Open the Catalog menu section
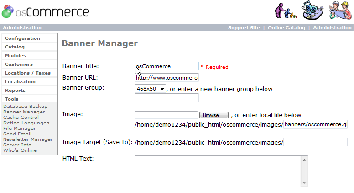This screenshot has height=193, width=354. click(x=29, y=47)
